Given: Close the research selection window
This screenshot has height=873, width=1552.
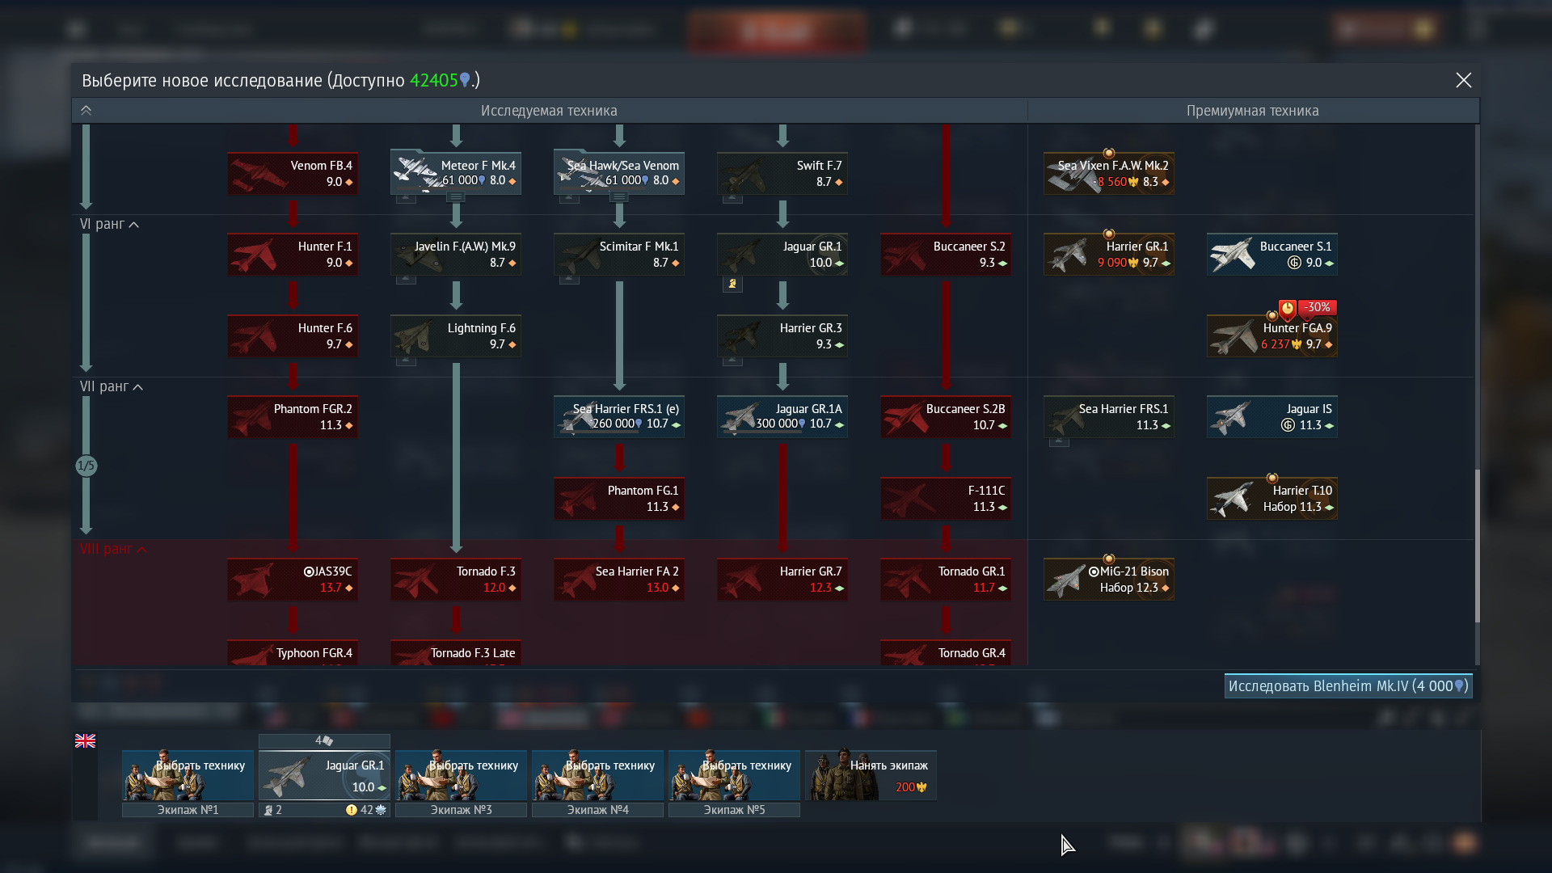Looking at the screenshot, I should 1463,80.
